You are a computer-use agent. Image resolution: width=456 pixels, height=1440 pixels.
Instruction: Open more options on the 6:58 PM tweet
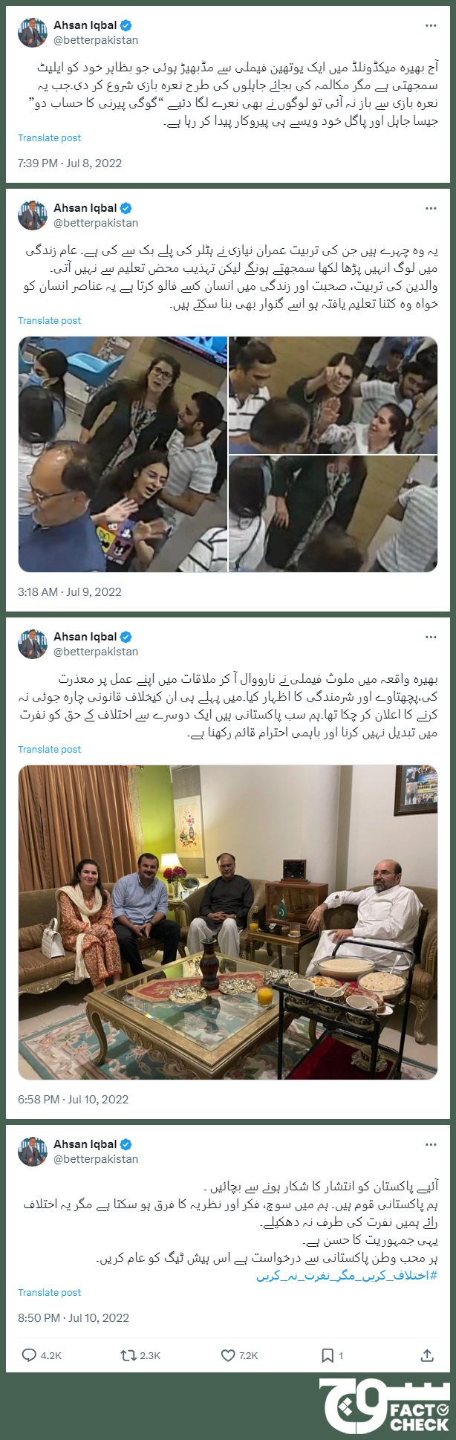coord(431,637)
